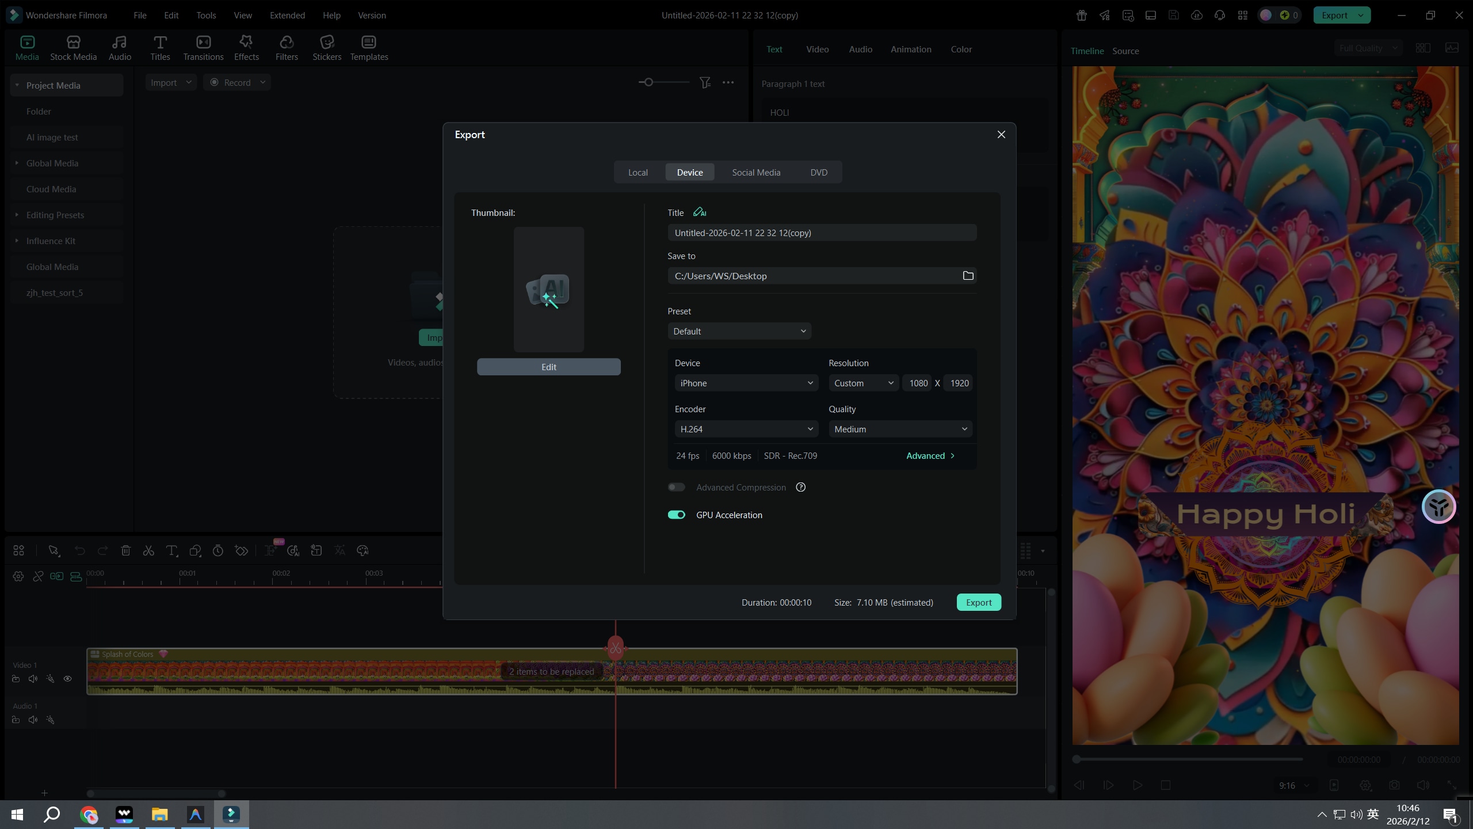This screenshot has width=1473, height=829.
Task: Open the Preset Default dropdown
Action: [739, 330]
